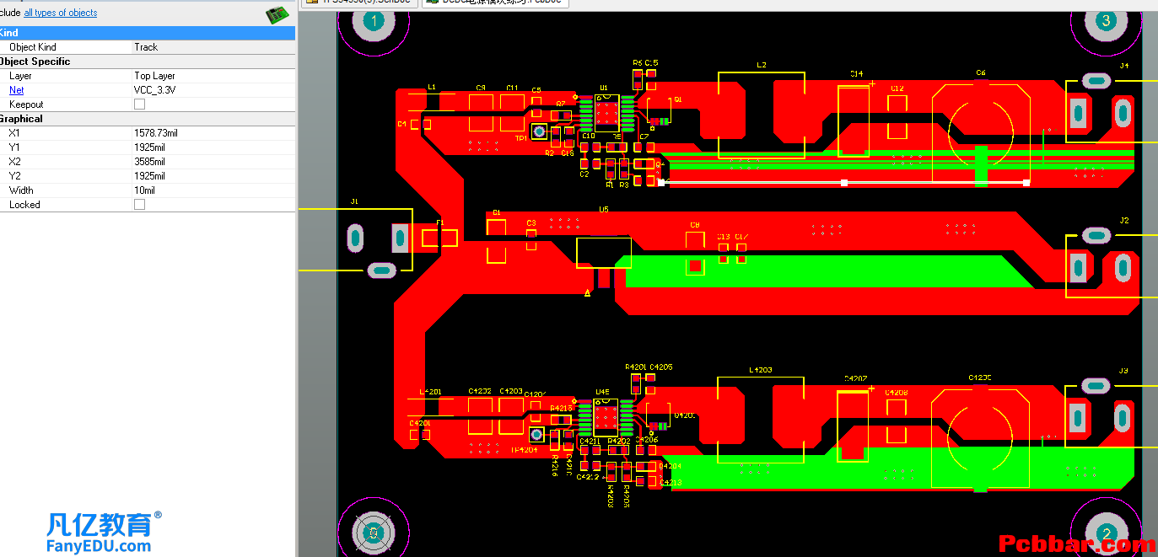The image size is (1158, 557).
Task: Select the crosshair fiducial at bottom-left corner
Action: [372, 532]
